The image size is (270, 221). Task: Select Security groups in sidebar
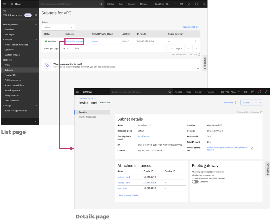12,91
